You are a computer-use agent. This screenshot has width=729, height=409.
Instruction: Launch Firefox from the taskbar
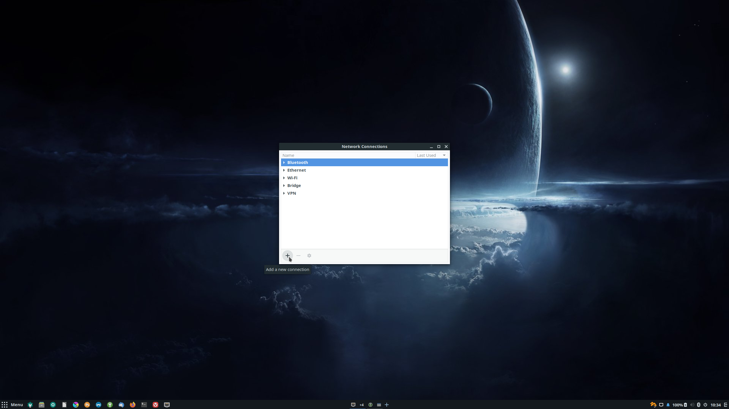click(x=132, y=404)
